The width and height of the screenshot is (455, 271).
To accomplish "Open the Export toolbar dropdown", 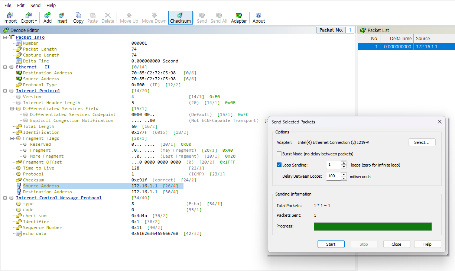I will pos(29,17).
